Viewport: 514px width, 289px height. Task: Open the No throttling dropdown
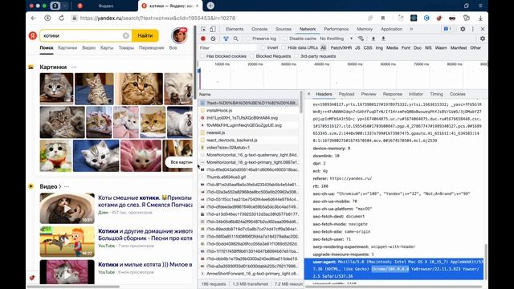click(337, 39)
